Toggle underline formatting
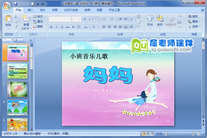Viewport: 207px width, 138px height. (62, 27)
